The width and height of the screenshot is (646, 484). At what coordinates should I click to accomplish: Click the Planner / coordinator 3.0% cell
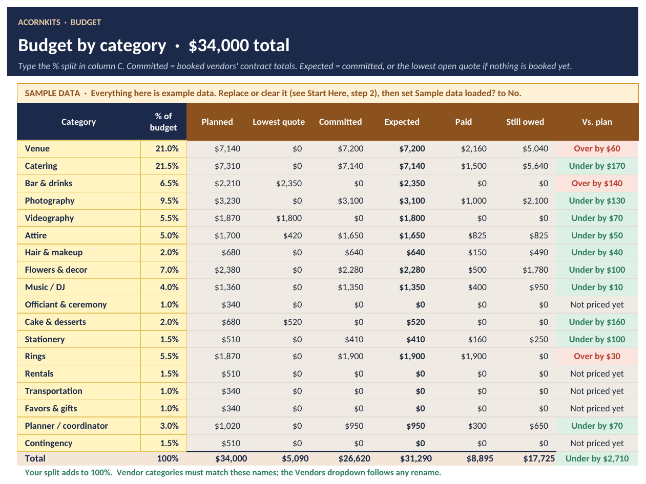click(163, 426)
